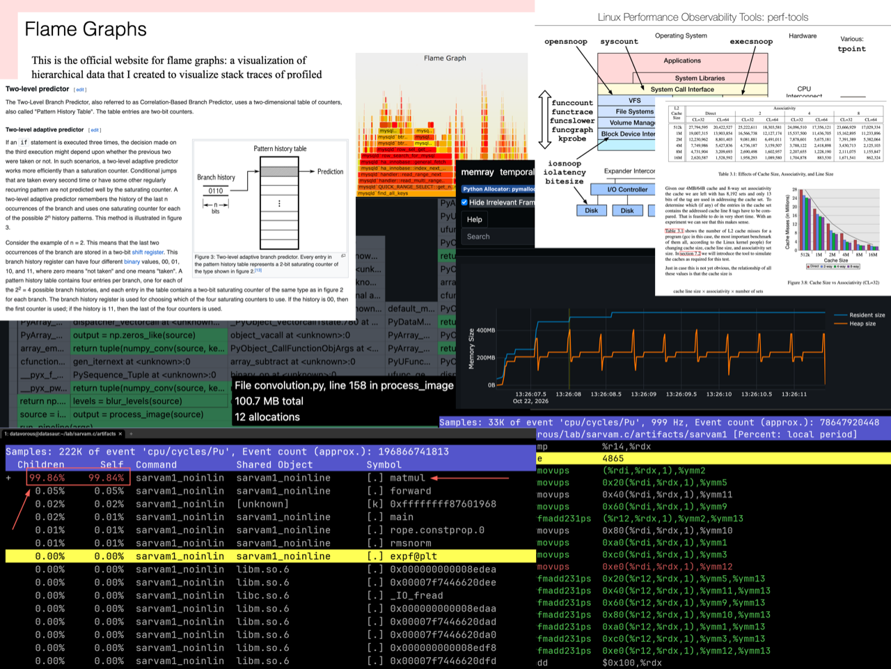
Task: Click the 'Symbol' column header
Action: tap(384, 464)
